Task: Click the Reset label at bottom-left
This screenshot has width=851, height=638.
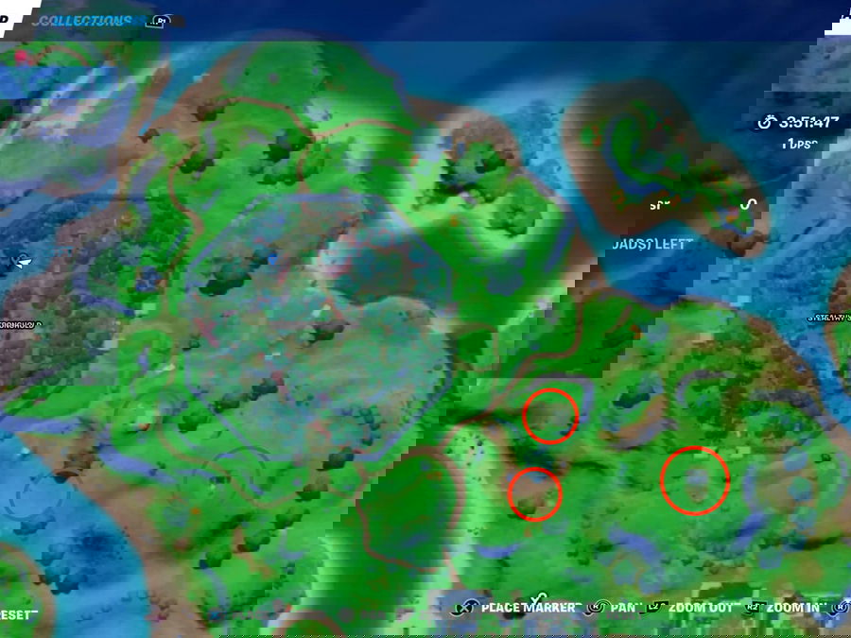Action: (x=17, y=614)
